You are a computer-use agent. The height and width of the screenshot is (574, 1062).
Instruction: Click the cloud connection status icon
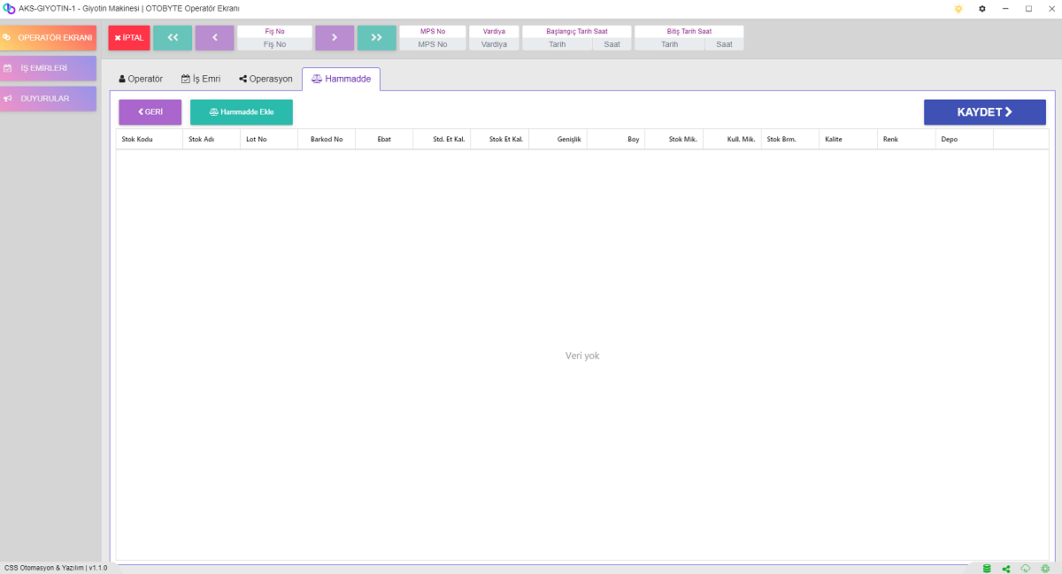[1026, 568]
